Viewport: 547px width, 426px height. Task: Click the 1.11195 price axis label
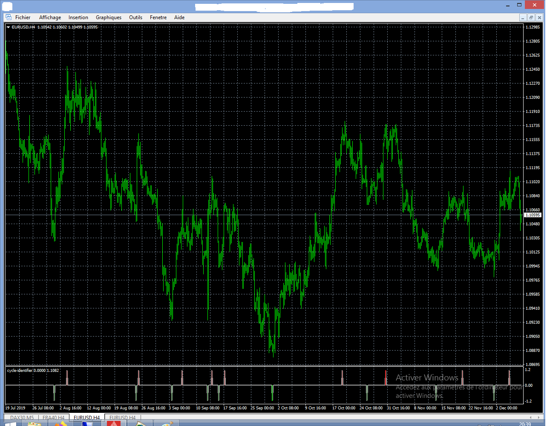533,168
